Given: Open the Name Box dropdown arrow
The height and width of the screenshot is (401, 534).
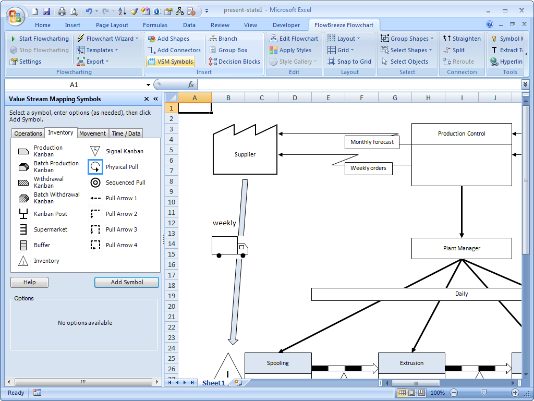Looking at the screenshot, I should (148, 85).
